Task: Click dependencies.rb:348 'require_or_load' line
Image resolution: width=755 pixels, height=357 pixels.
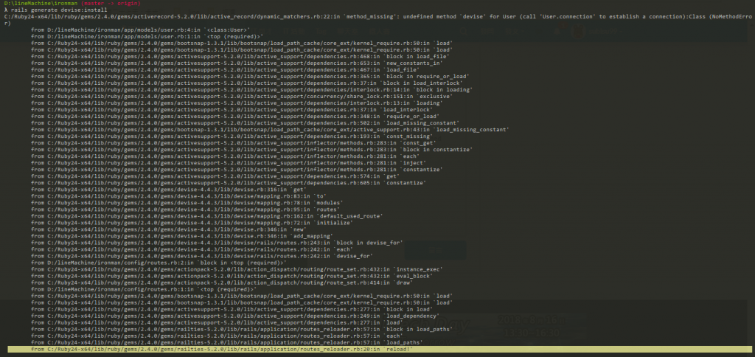Action: 235,117
